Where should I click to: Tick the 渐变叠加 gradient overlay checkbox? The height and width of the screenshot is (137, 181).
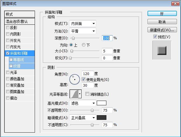click(8, 85)
